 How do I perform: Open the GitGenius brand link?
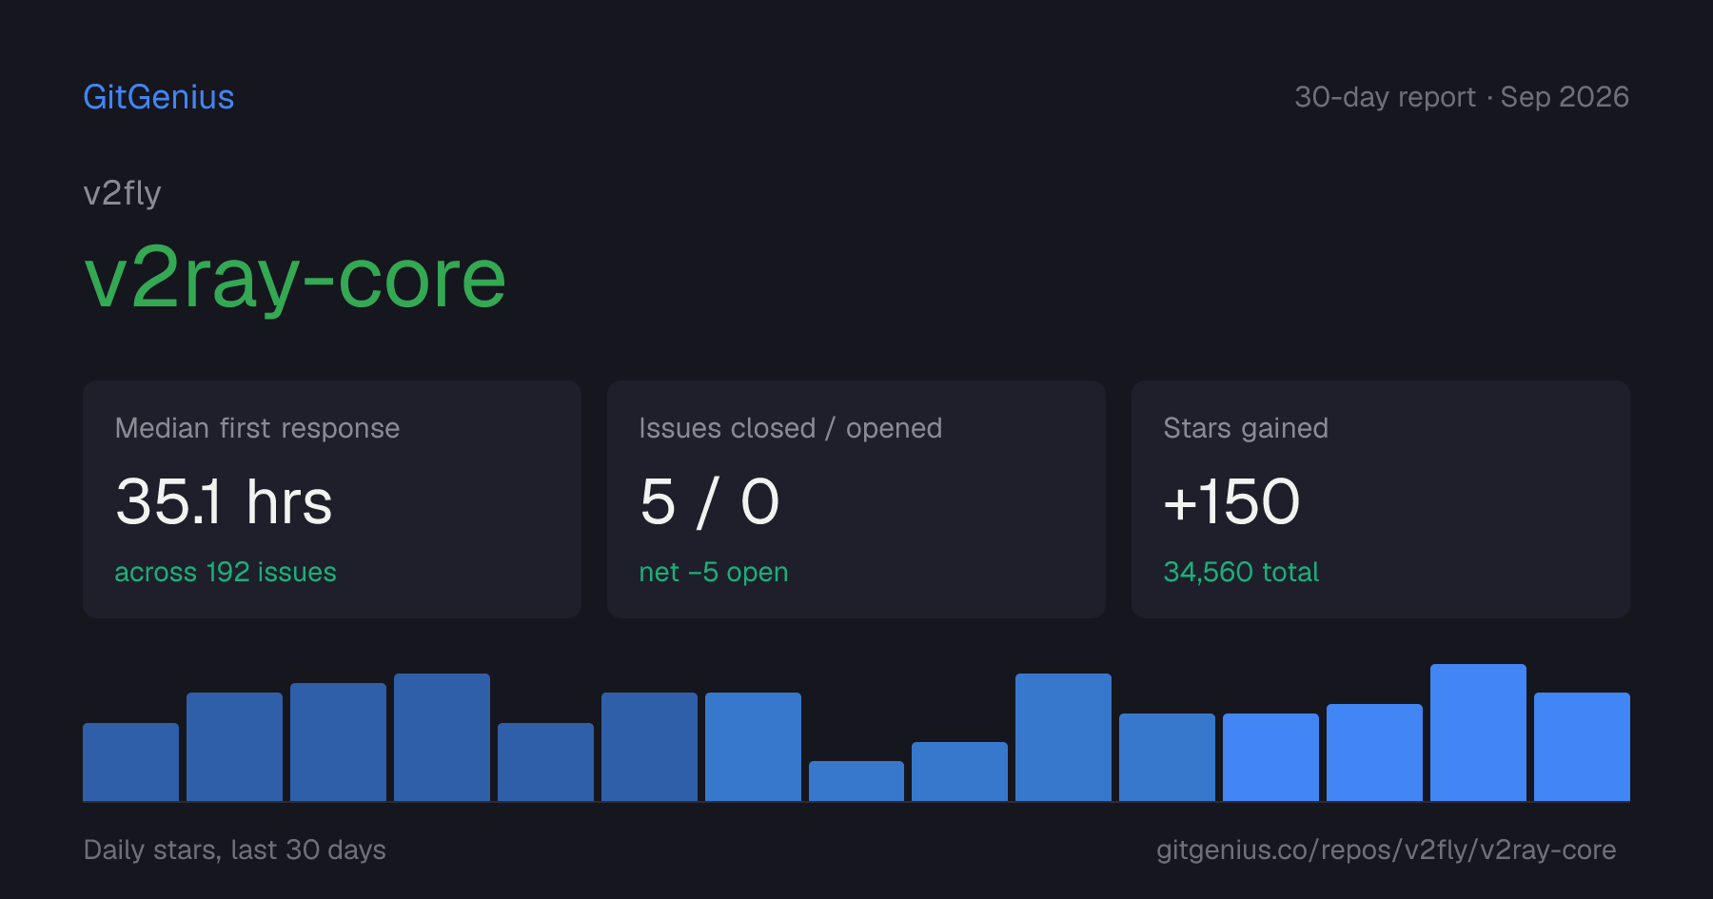159,97
